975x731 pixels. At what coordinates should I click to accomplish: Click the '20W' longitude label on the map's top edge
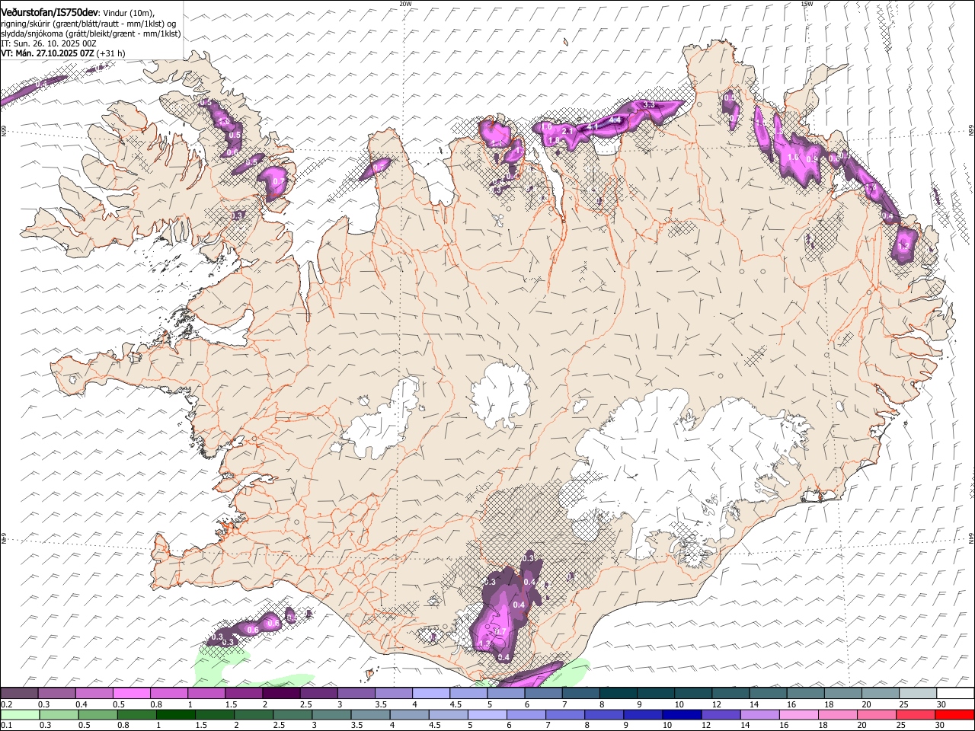[x=405, y=4]
